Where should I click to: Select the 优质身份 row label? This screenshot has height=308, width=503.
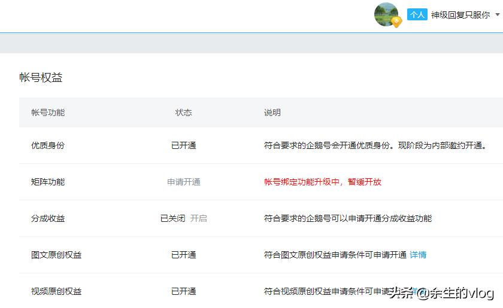(x=48, y=145)
